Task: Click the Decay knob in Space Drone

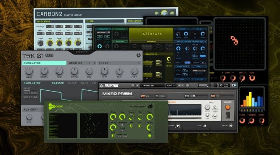Action: tap(113, 127)
